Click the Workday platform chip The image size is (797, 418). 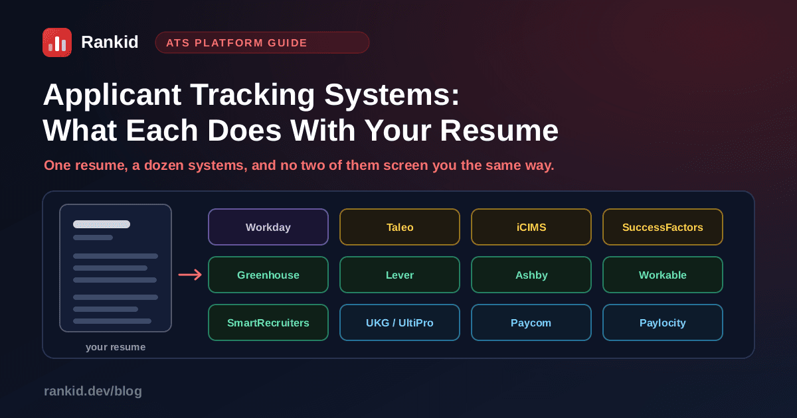point(268,227)
